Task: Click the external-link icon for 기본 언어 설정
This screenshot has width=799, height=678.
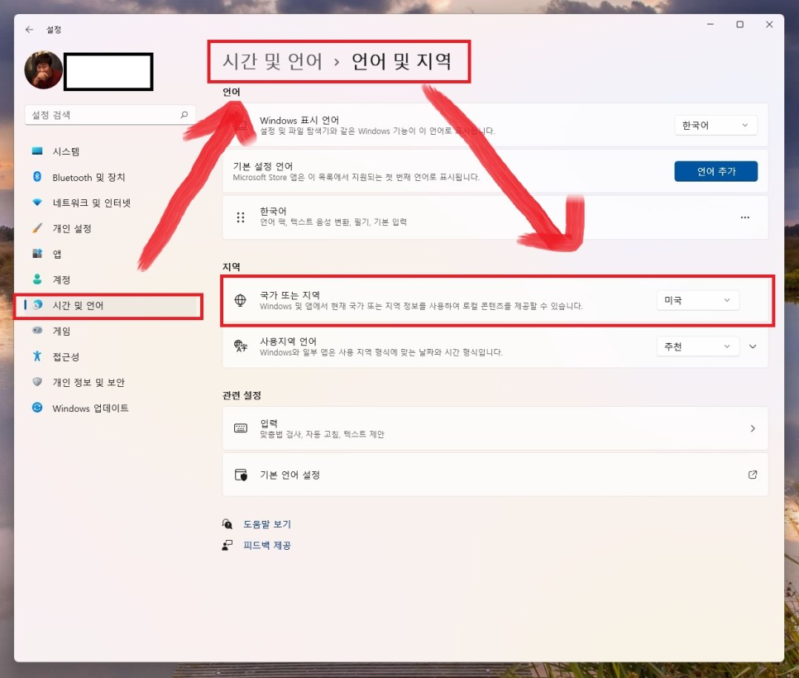Action: click(753, 475)
